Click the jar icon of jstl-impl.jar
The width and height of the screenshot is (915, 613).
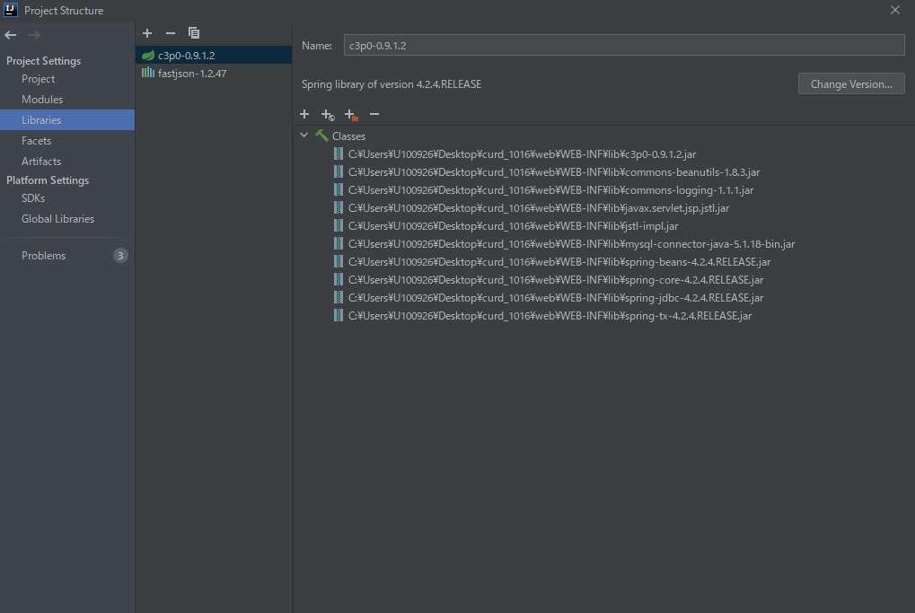338,225
